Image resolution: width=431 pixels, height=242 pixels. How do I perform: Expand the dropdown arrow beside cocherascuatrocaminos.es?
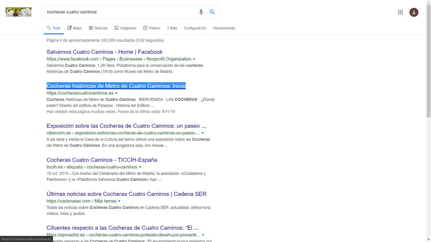pos(116,93)
